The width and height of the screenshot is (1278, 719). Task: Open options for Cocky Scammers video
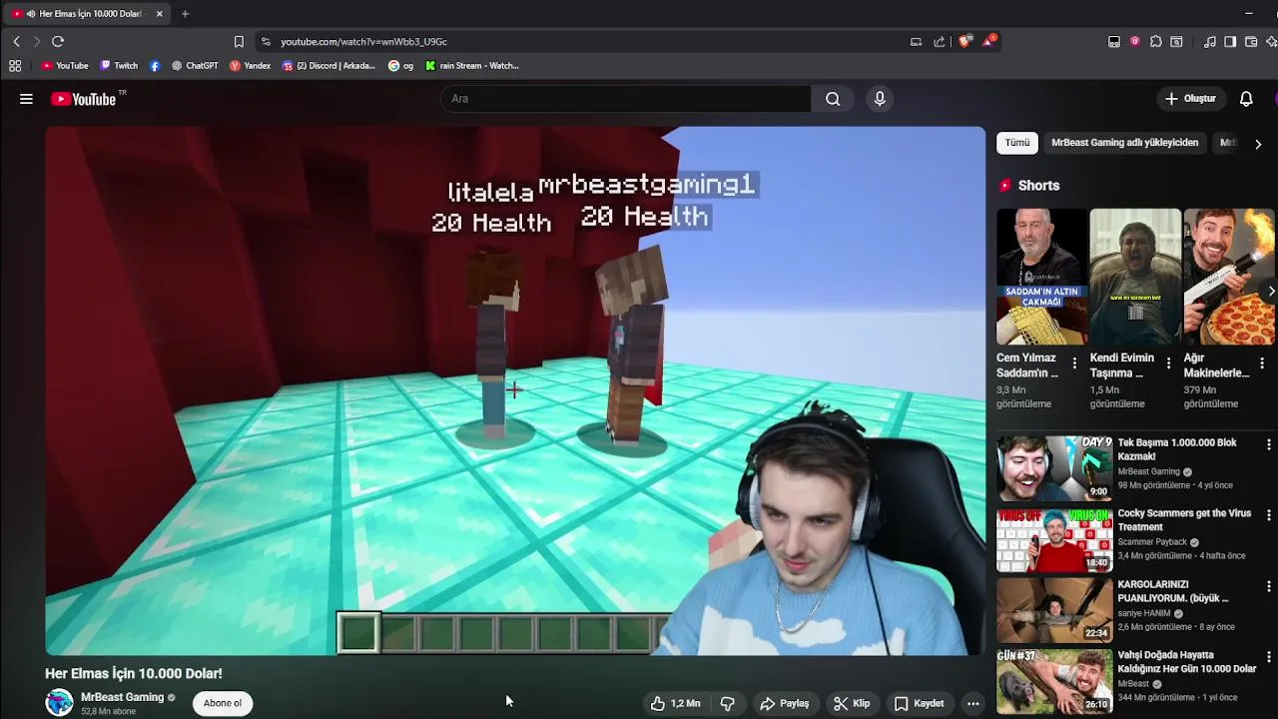1269,515
